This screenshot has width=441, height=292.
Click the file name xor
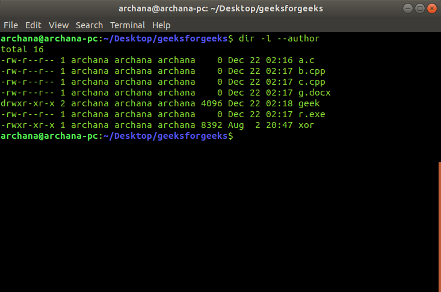tap(306, 125)
